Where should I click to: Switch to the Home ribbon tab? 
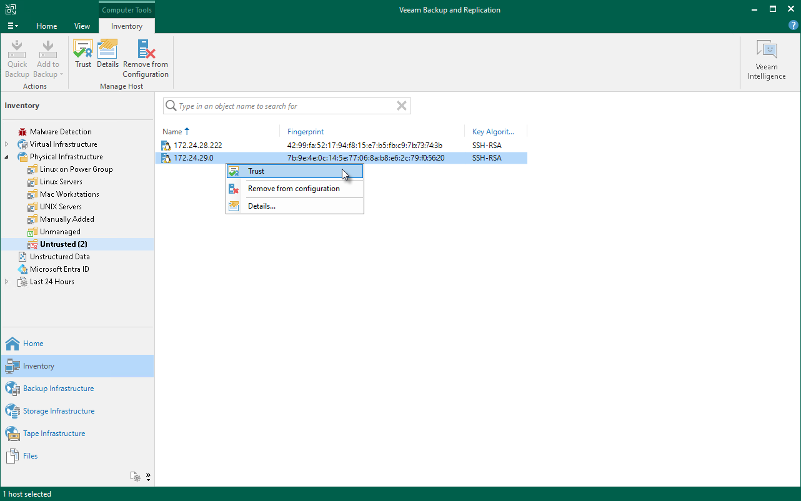click(x=47, y=26)
